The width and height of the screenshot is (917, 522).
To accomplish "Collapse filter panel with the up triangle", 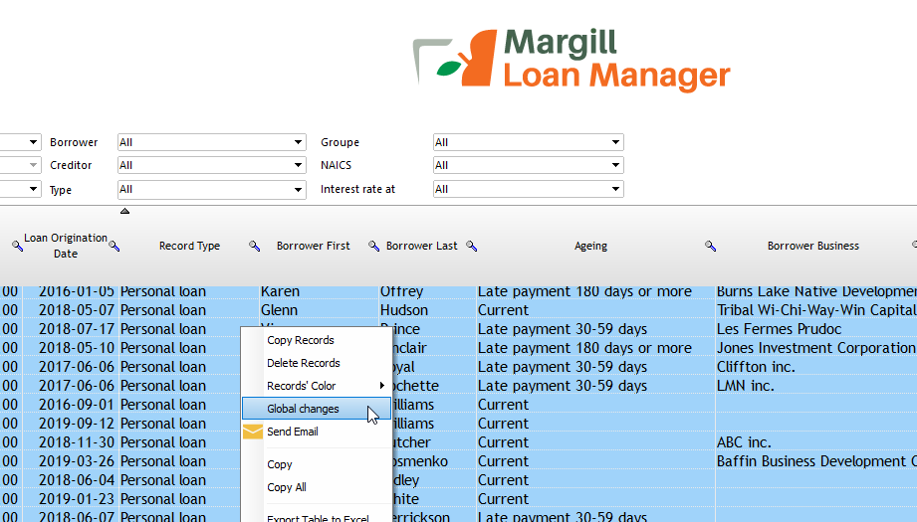I will coord(124,211).
